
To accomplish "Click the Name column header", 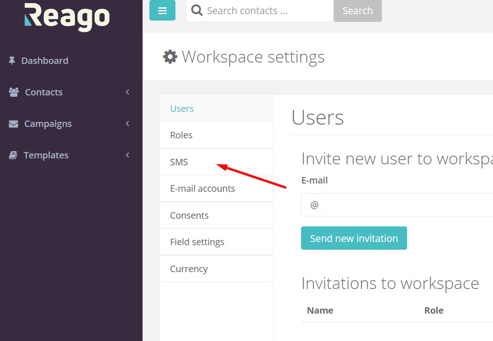I will click(x=320, y=310).
